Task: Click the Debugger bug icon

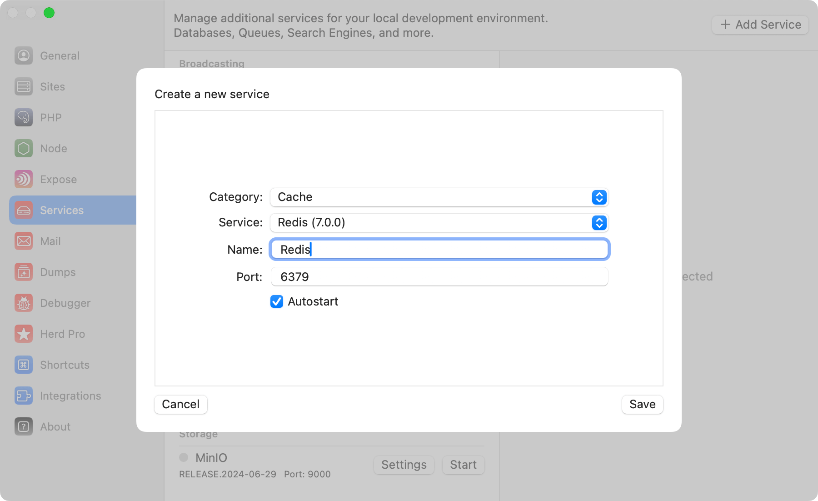Action: point(23,303)
